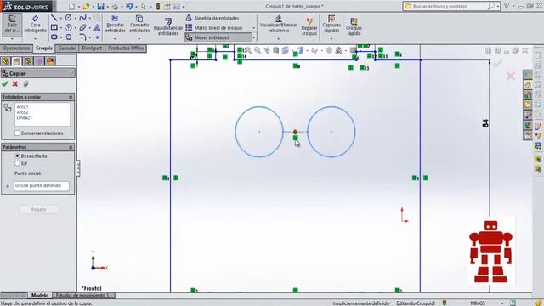Image resolution: width=544 pixels, height=306 pixels.
Task: Toggle Conservar relaciones checkbox
Action: click(17, 133)
